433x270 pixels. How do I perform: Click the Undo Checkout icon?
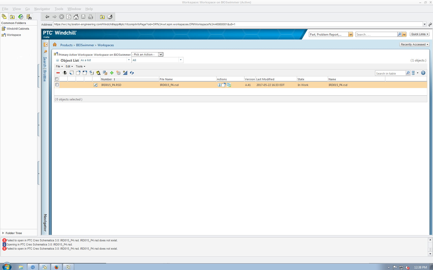pos(85,73)
